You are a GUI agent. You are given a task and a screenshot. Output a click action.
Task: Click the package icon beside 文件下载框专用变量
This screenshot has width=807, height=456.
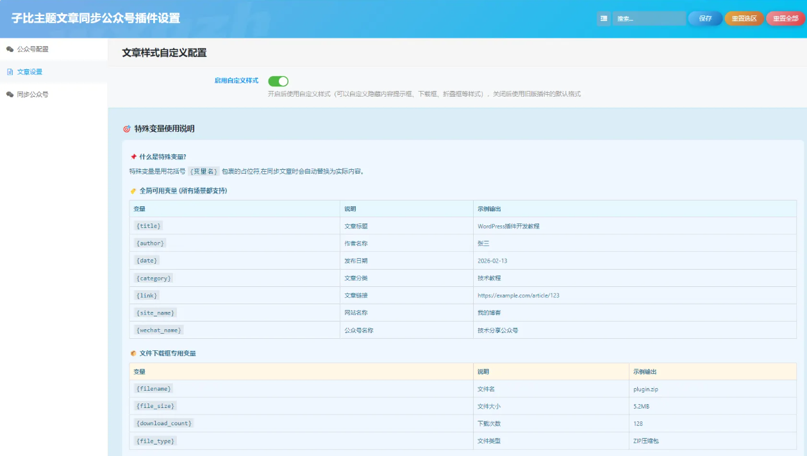[x=133, y=353]
